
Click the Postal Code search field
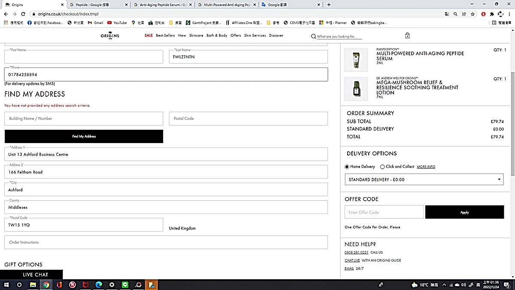click(248, 119)
